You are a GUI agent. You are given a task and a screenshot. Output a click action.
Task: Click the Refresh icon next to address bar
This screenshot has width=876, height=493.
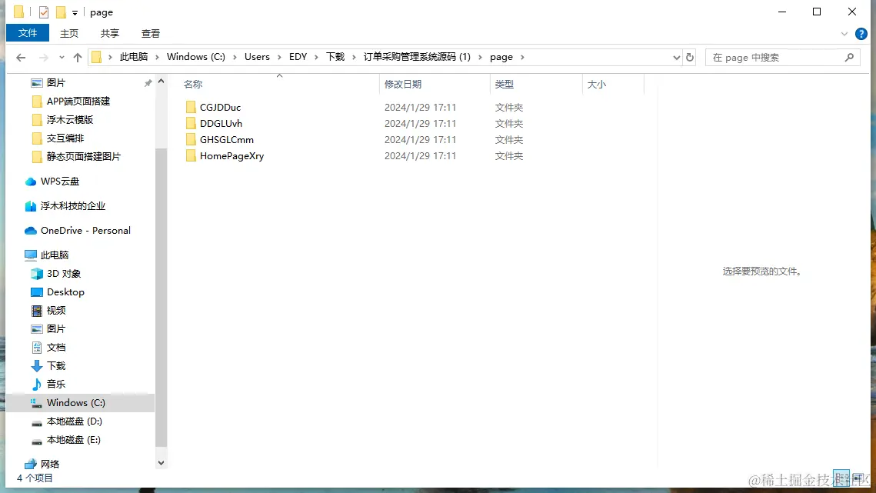point(690,56)
